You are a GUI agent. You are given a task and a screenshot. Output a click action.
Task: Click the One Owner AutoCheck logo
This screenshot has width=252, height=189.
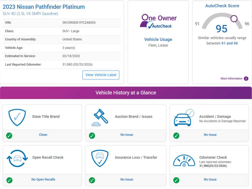pos(158,22)
